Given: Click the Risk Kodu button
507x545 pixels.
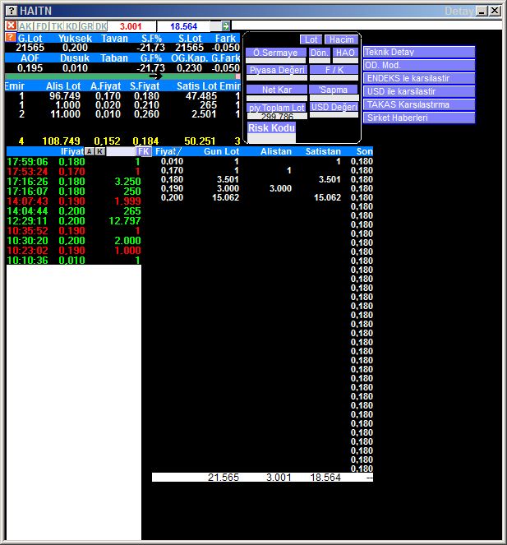Looking at the screenshot, I should click(271, 128).
